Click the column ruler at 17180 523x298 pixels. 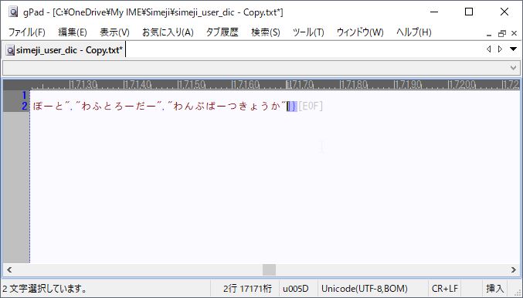click(x=354, y=85)
